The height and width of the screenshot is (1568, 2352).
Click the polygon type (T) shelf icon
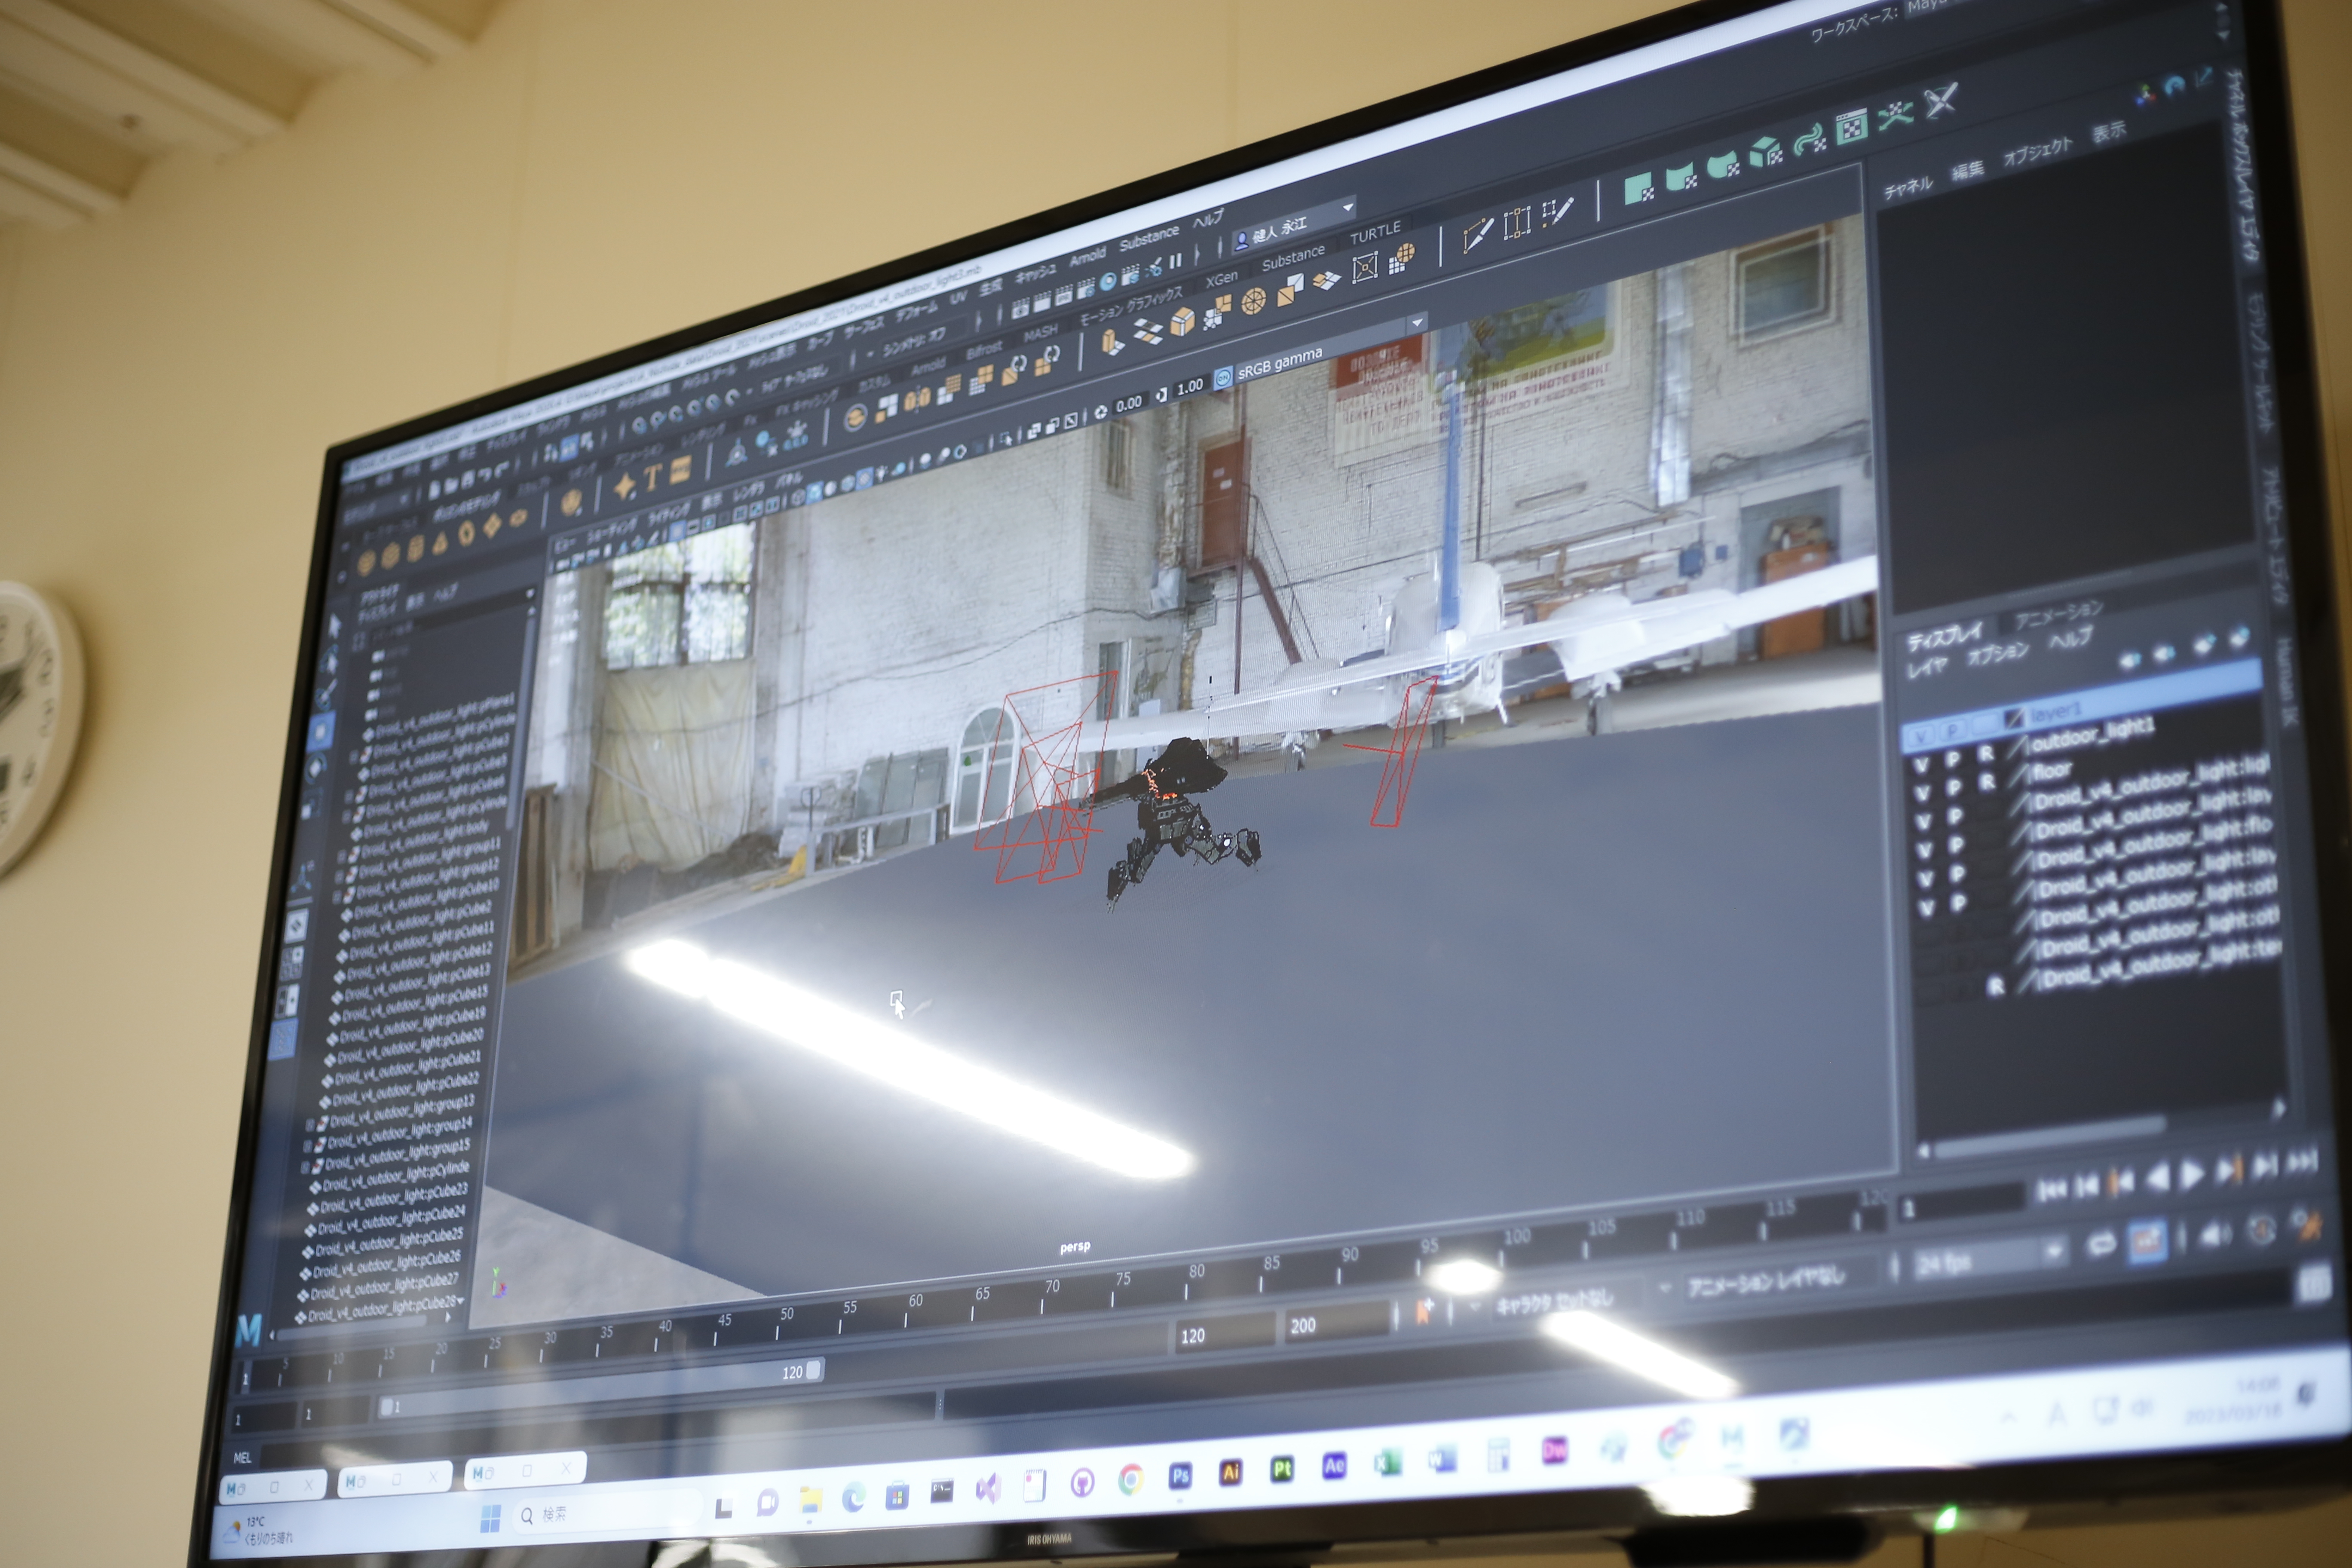click(x=653, y=477)
